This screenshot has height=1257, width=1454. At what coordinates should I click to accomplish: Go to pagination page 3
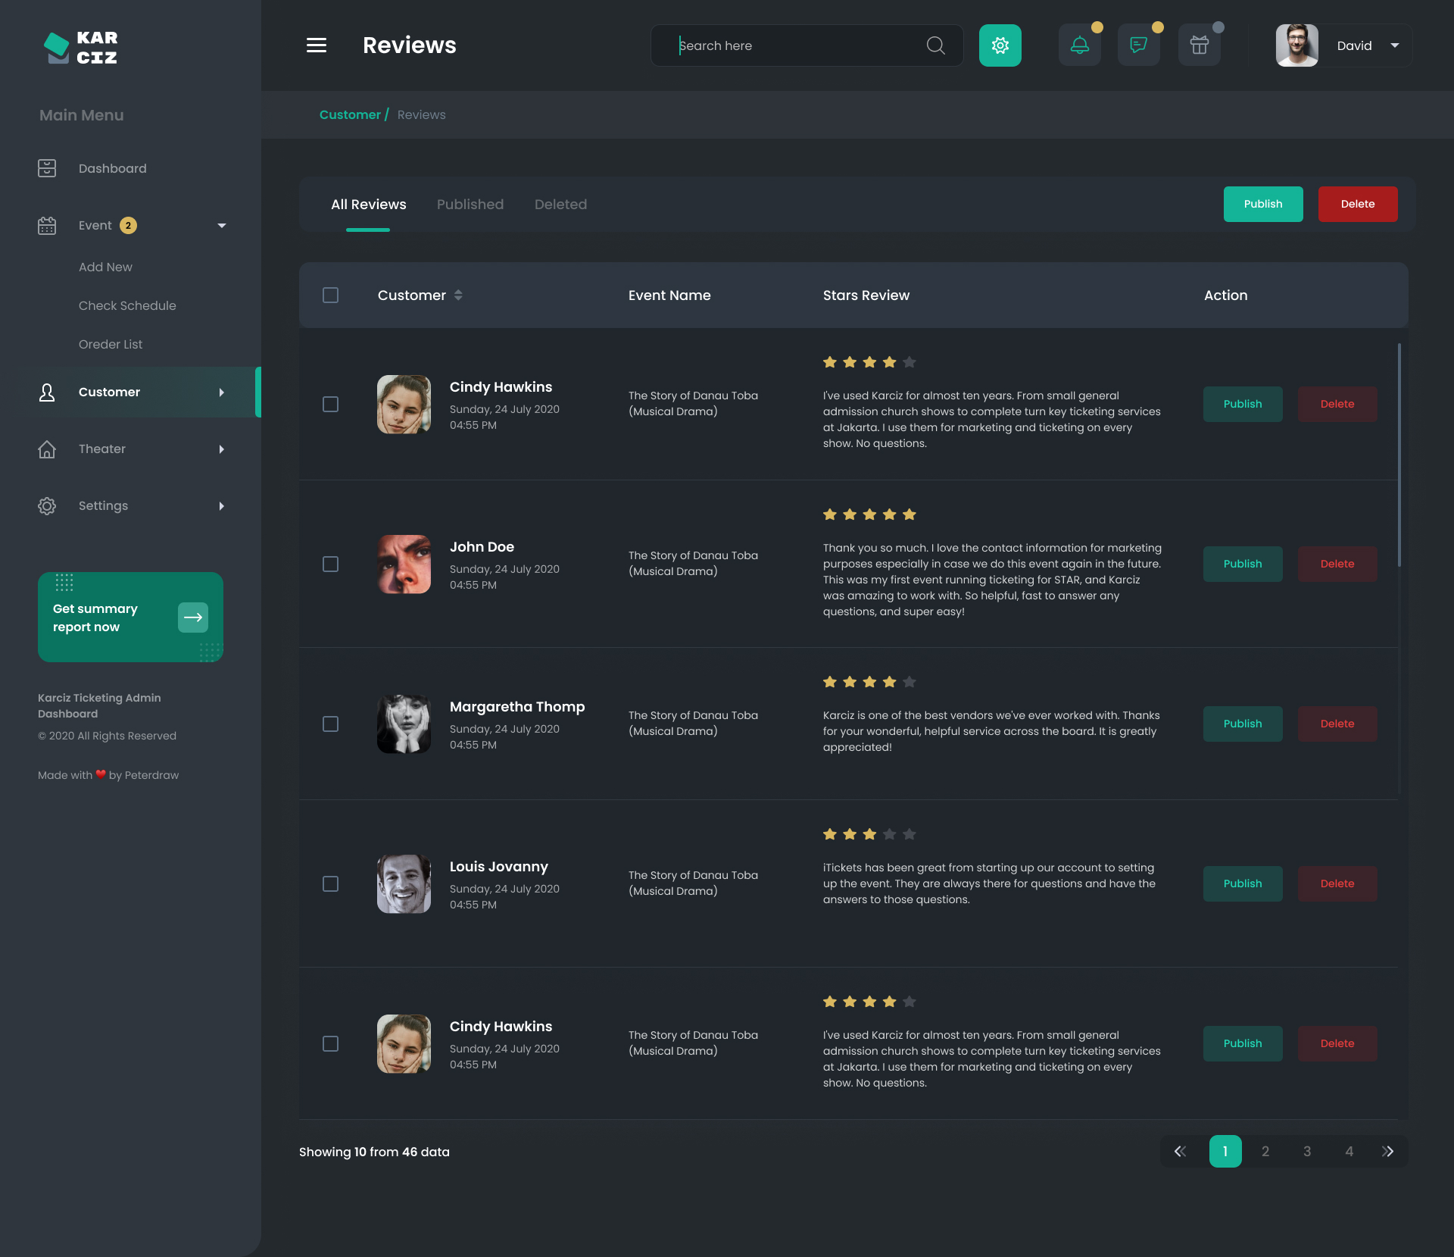(1307, 1150)
